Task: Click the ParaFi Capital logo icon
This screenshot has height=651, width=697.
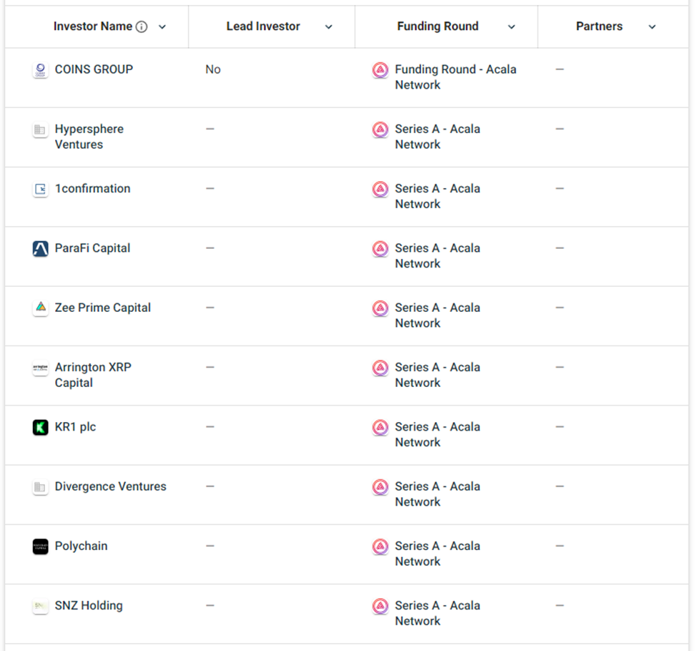Action: click(41, 249)
